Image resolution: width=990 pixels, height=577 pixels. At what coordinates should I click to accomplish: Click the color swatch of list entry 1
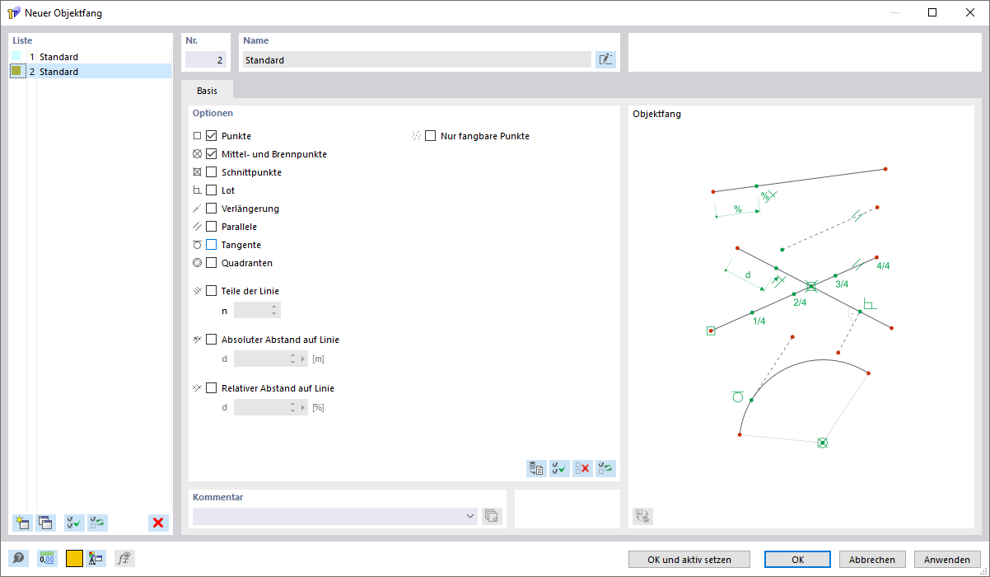(16, 57)
